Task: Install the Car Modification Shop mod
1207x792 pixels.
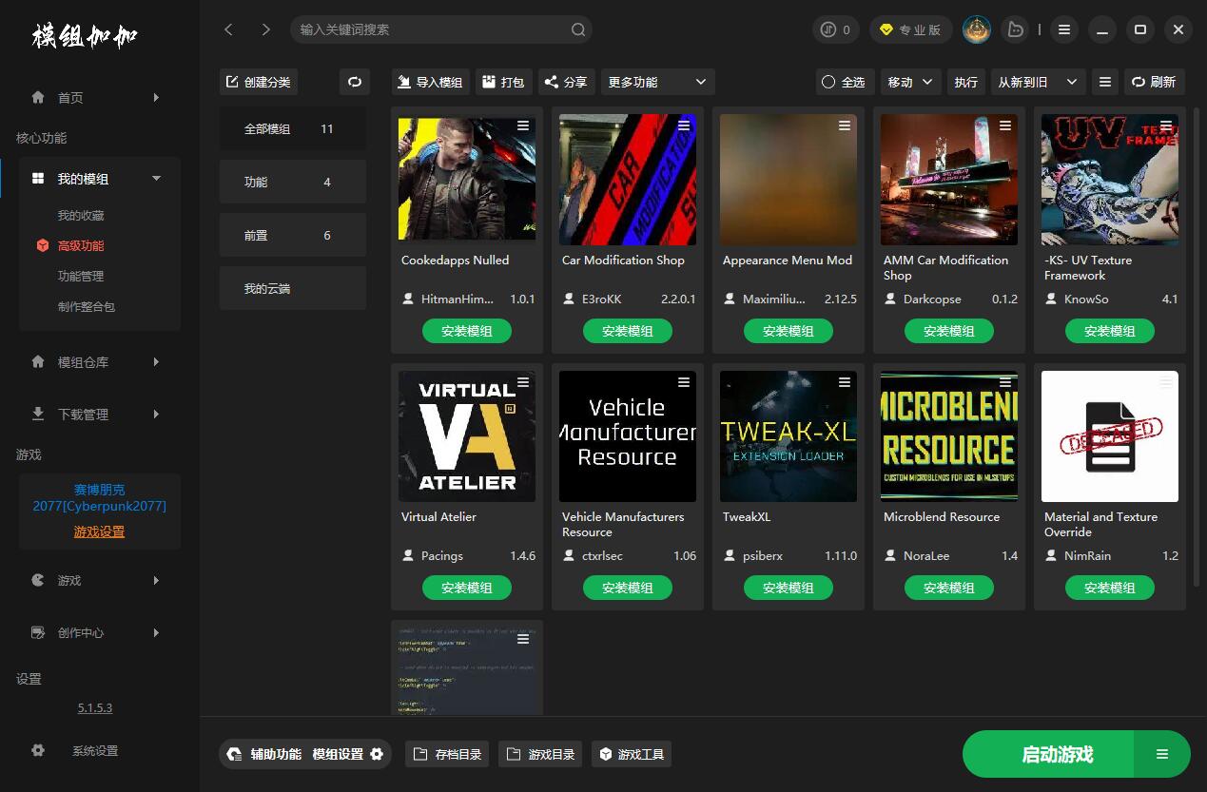Action: (x=628, y=331)
